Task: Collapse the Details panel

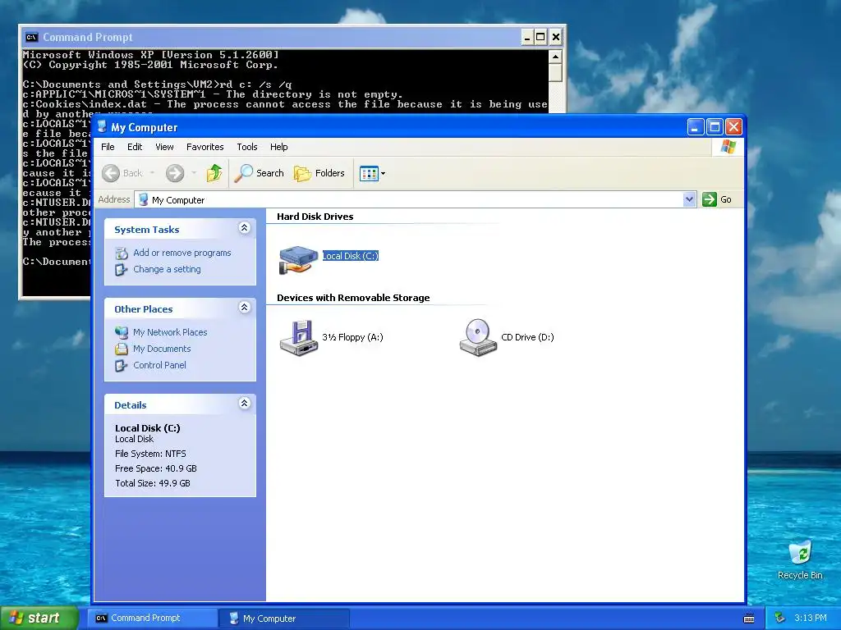Action: 244,404
